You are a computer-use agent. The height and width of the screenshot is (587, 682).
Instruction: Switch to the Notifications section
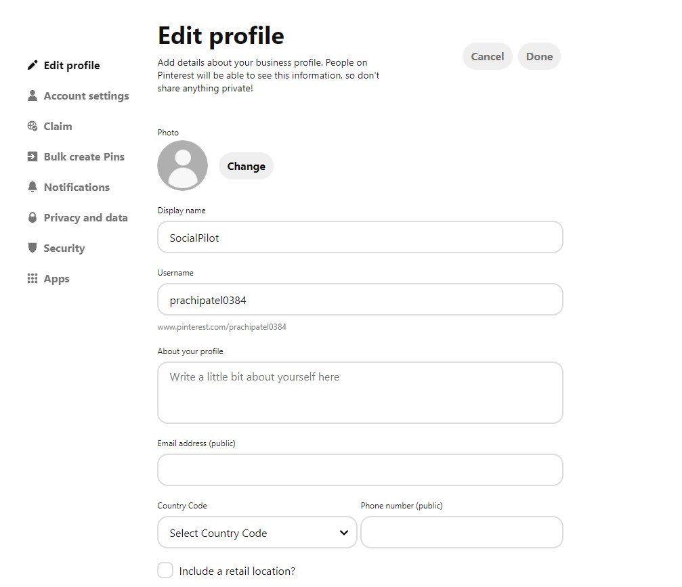(x=76, y=187)
